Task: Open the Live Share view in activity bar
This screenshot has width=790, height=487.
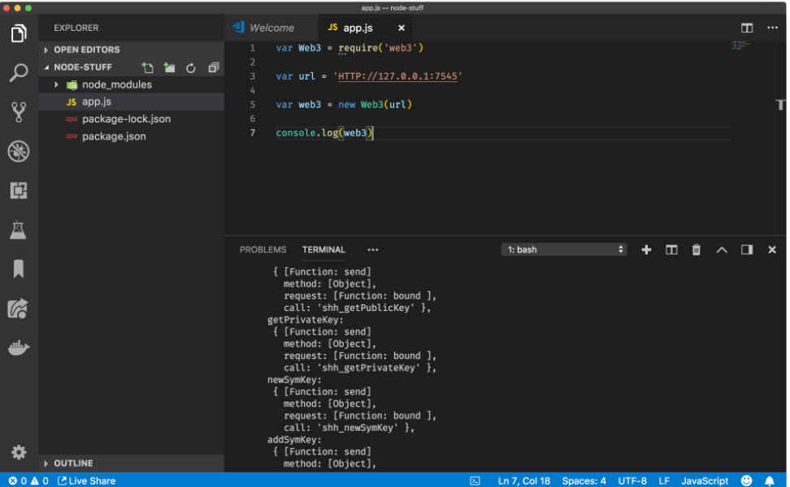Action: [x=19, y=308]
